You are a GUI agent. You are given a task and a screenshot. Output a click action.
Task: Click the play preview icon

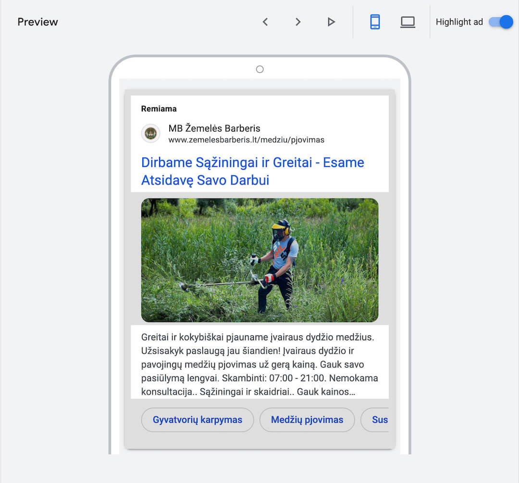[331, 22]
